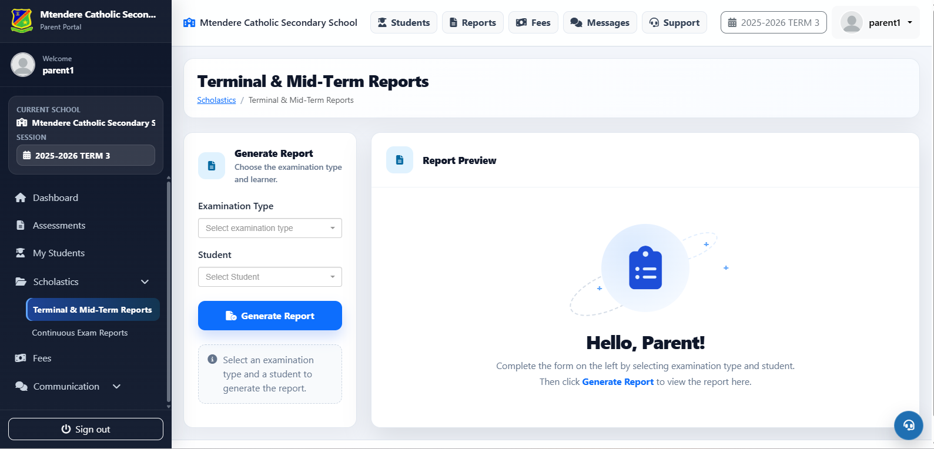Open the Students item in top navigation
Image resolution: width=934 pixels, height=449 pixels.
pyautogui.click(x=404, y=22)
